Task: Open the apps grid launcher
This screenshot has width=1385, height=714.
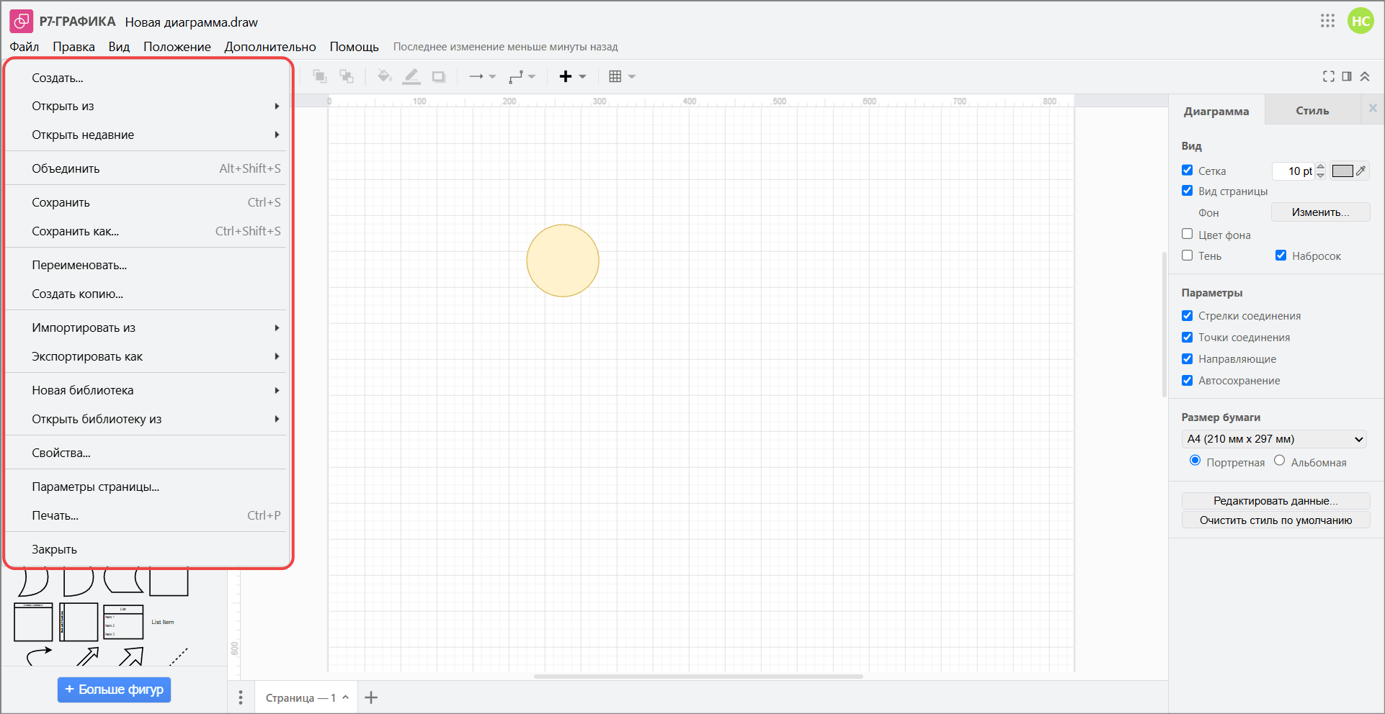Action: pos(1328,21)
